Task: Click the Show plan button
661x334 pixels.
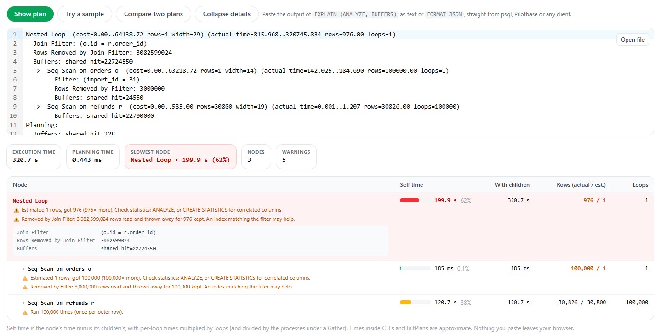Action: (30, 14)
